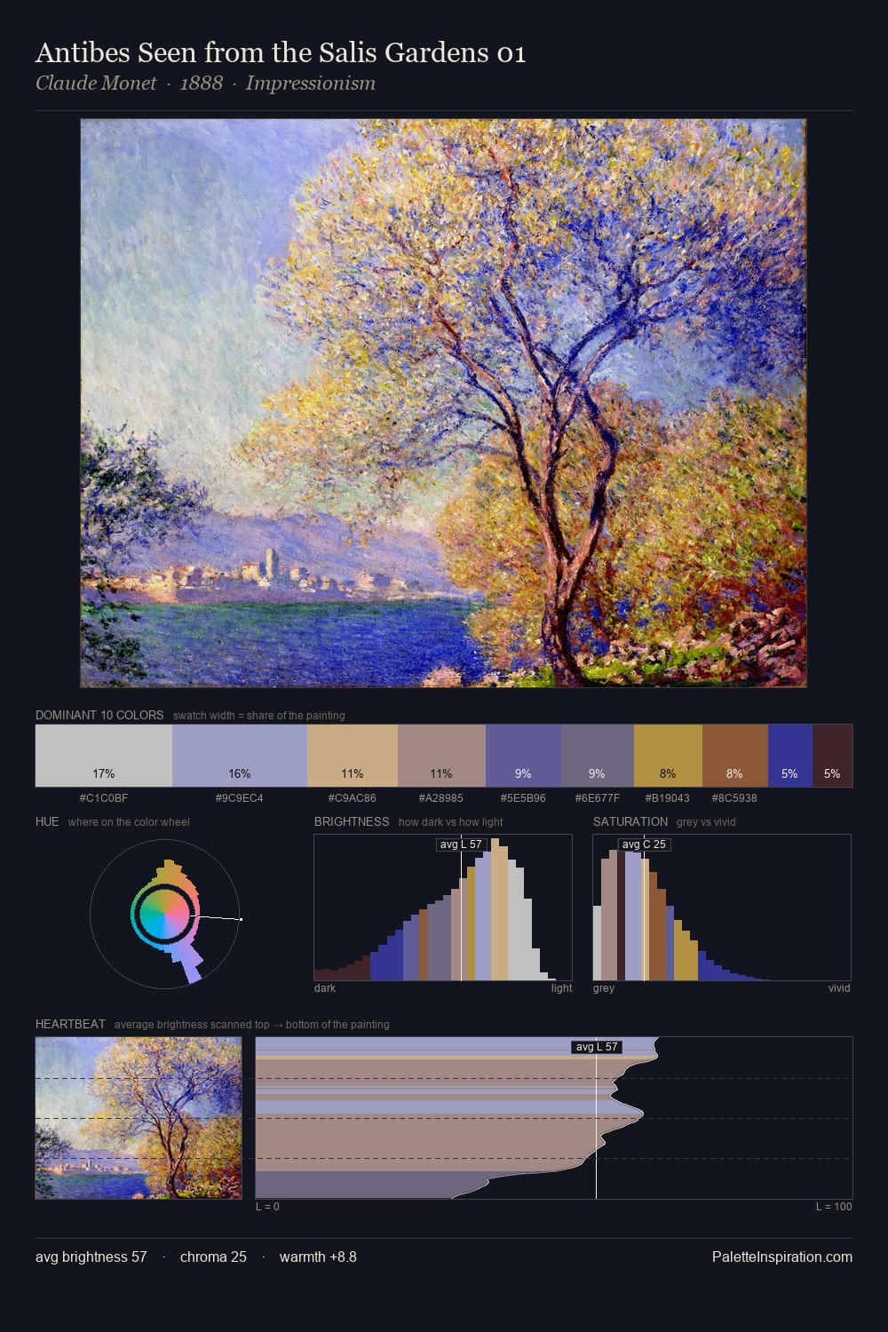
Task: Click the 'L = 100' axis label
Action: [x=834, y=1207]
